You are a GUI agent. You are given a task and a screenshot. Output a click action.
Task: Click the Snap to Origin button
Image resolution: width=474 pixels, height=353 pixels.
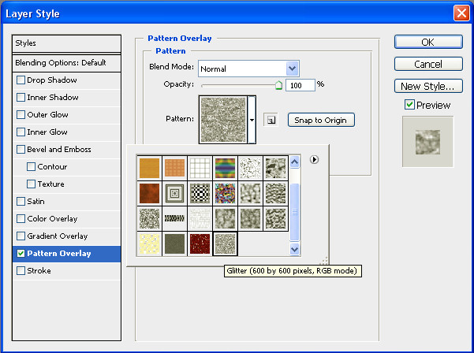coord(321,121)
